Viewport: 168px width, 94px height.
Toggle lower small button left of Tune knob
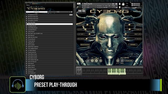coord(120,7)
